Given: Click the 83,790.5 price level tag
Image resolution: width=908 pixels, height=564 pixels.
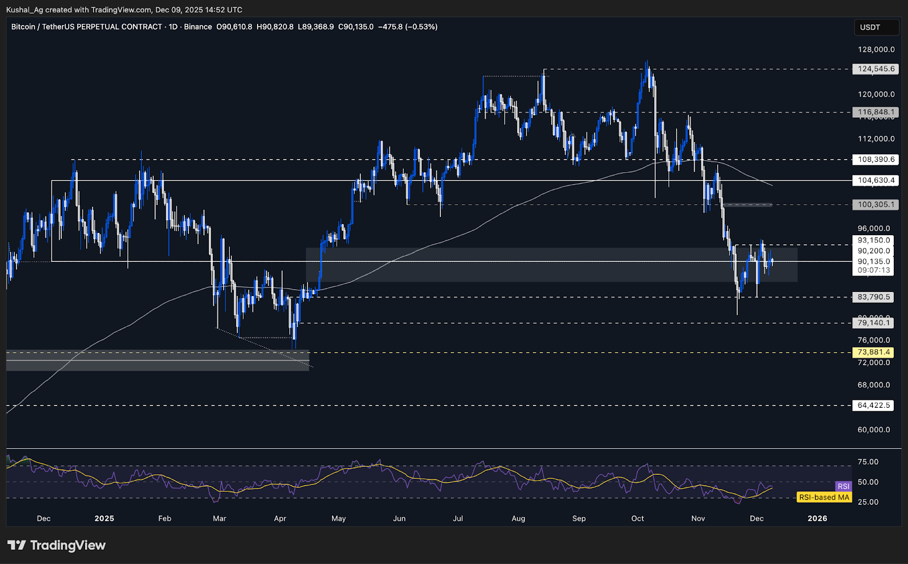Looking at the screenshot, I should (873, 296).
